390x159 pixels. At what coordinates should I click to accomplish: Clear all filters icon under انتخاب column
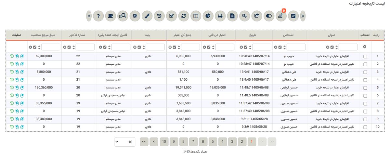pos(365,47)
